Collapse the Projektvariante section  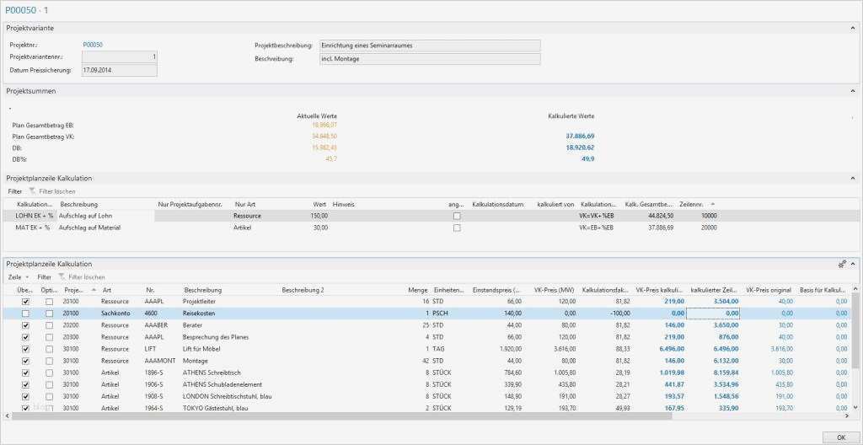(x=852, y=28)
